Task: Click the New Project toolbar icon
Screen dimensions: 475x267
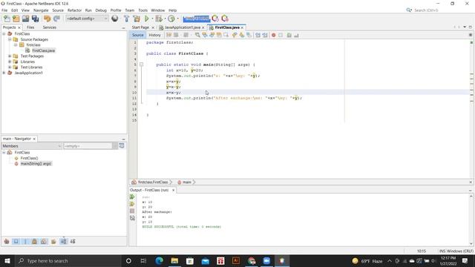Action: (16, 19)
